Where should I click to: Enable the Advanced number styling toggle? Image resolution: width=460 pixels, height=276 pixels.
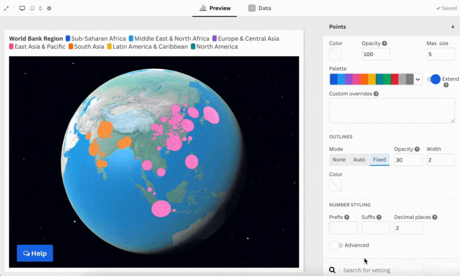336,245
